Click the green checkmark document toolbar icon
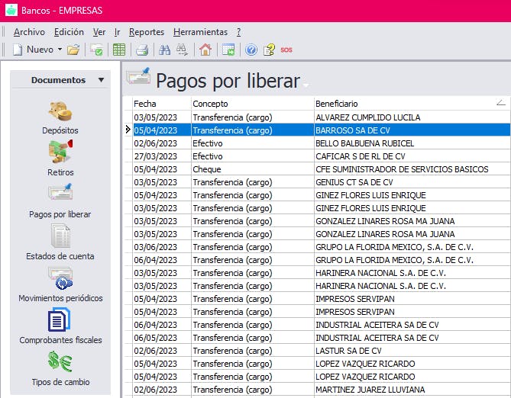 [x=96, y=50]
